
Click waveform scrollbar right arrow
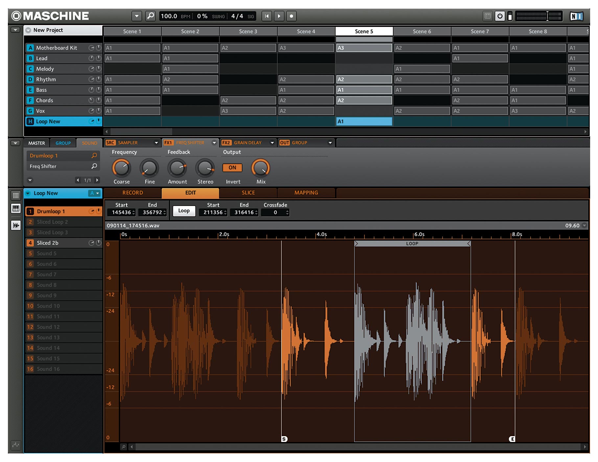(x=585, y=447)
